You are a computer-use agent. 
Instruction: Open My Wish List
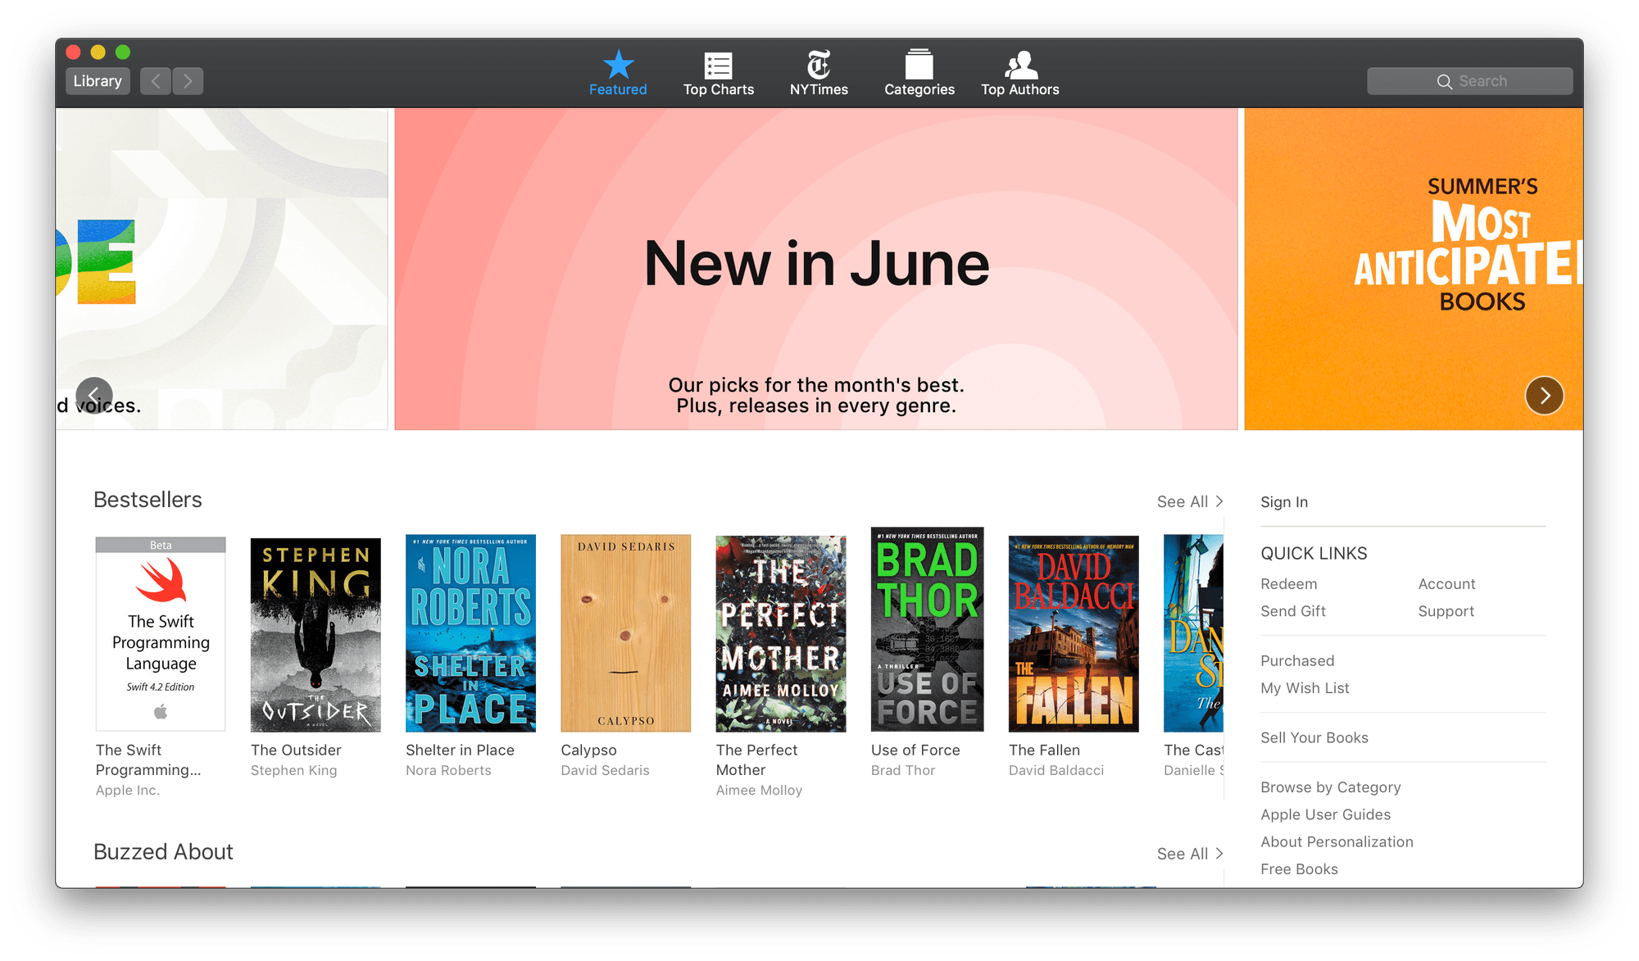pyautogui.click(x=1305, y=687)
